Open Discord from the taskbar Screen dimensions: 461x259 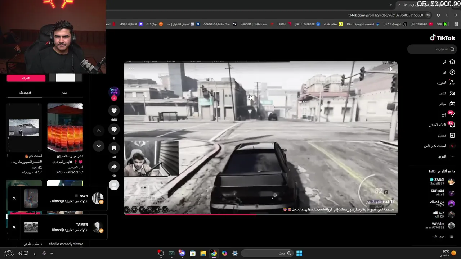click(182, 253)
